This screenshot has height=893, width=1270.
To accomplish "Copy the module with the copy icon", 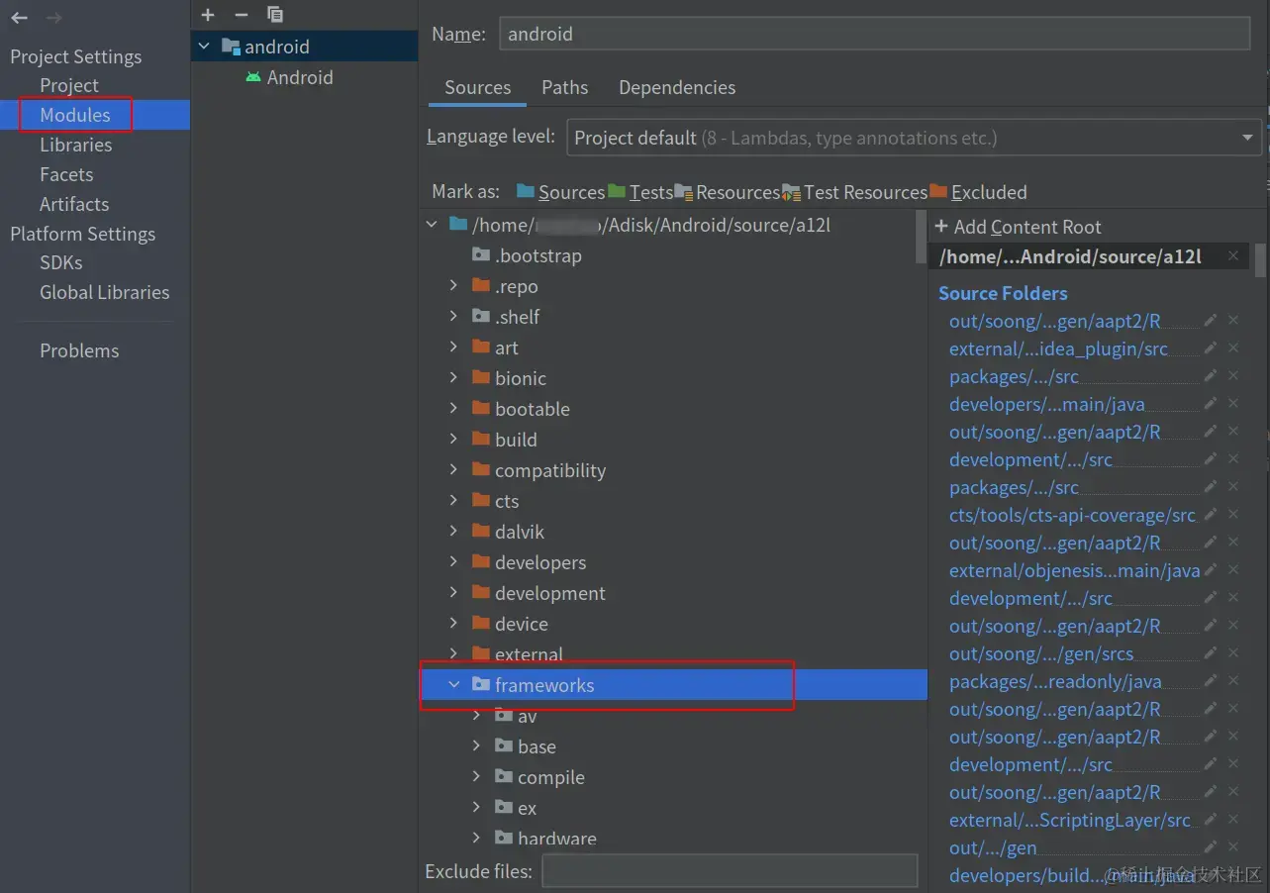I will pos(274,14).
